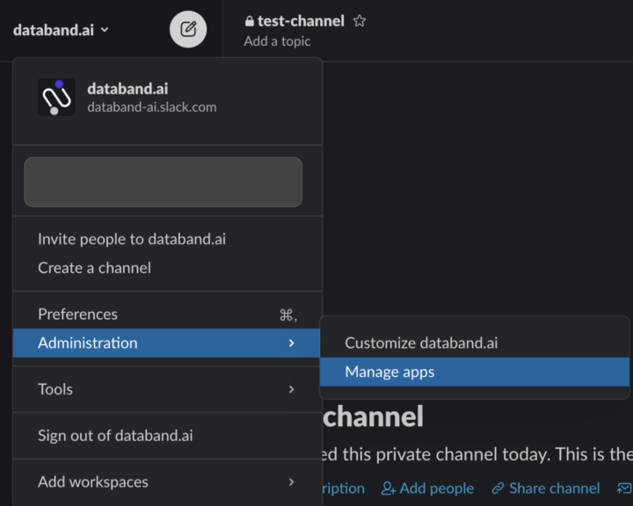
Task: Open test-channel details from header name
Action: (x=301, y=21)
